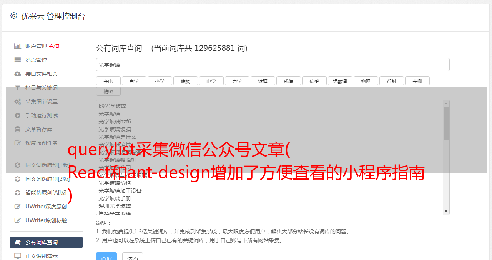Select 光学玻璃手册 in the results list
This screenshot has width=492, height=260.
[115, 198]
